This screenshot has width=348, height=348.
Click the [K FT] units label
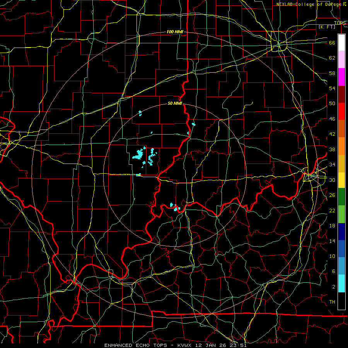[327, 27]
